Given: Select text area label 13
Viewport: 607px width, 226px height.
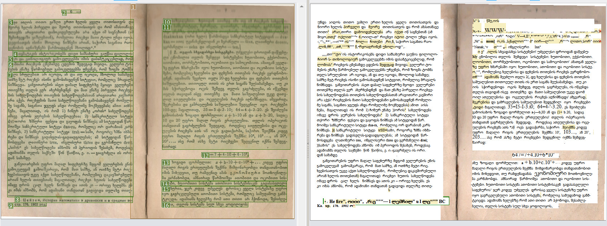Looking at the screenshot, I should coord(166,163).
